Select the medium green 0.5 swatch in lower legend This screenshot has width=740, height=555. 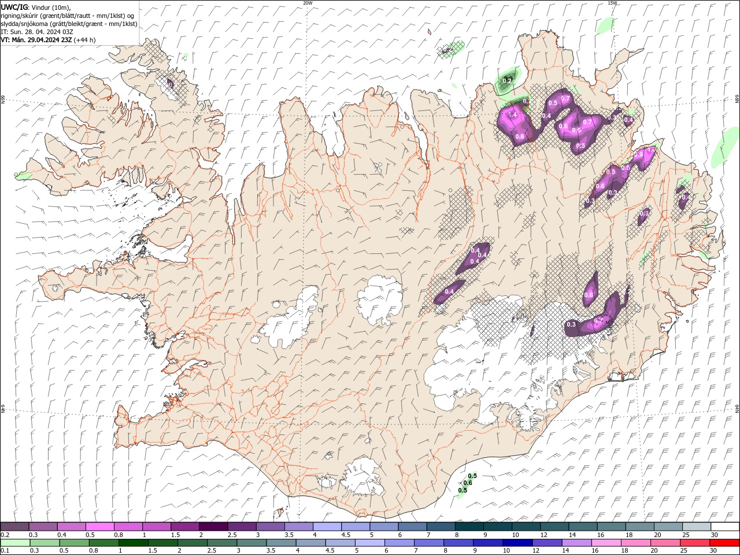(x=74, y=543)
